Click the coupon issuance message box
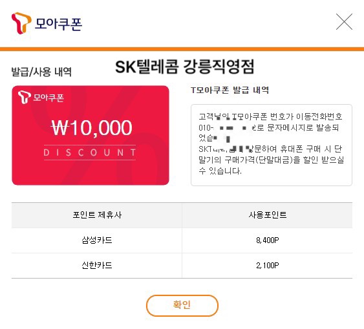 [x=272, y=145]
